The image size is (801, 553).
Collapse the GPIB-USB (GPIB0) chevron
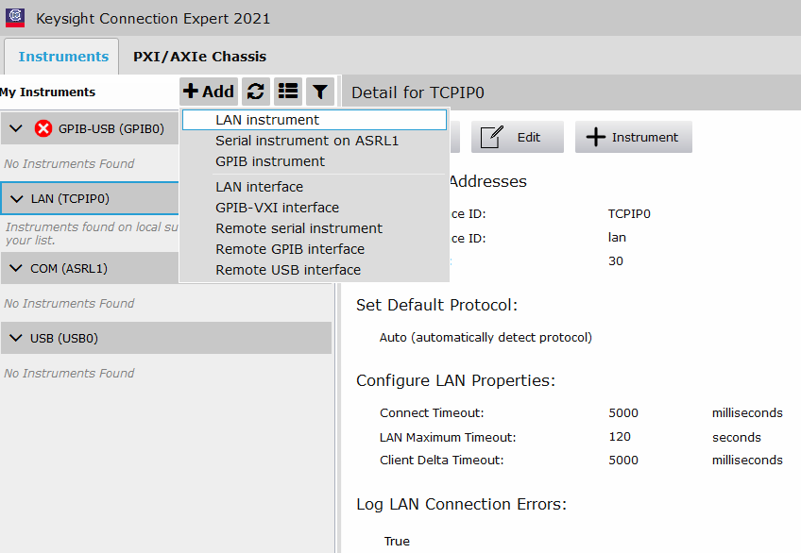coord(16,128)
